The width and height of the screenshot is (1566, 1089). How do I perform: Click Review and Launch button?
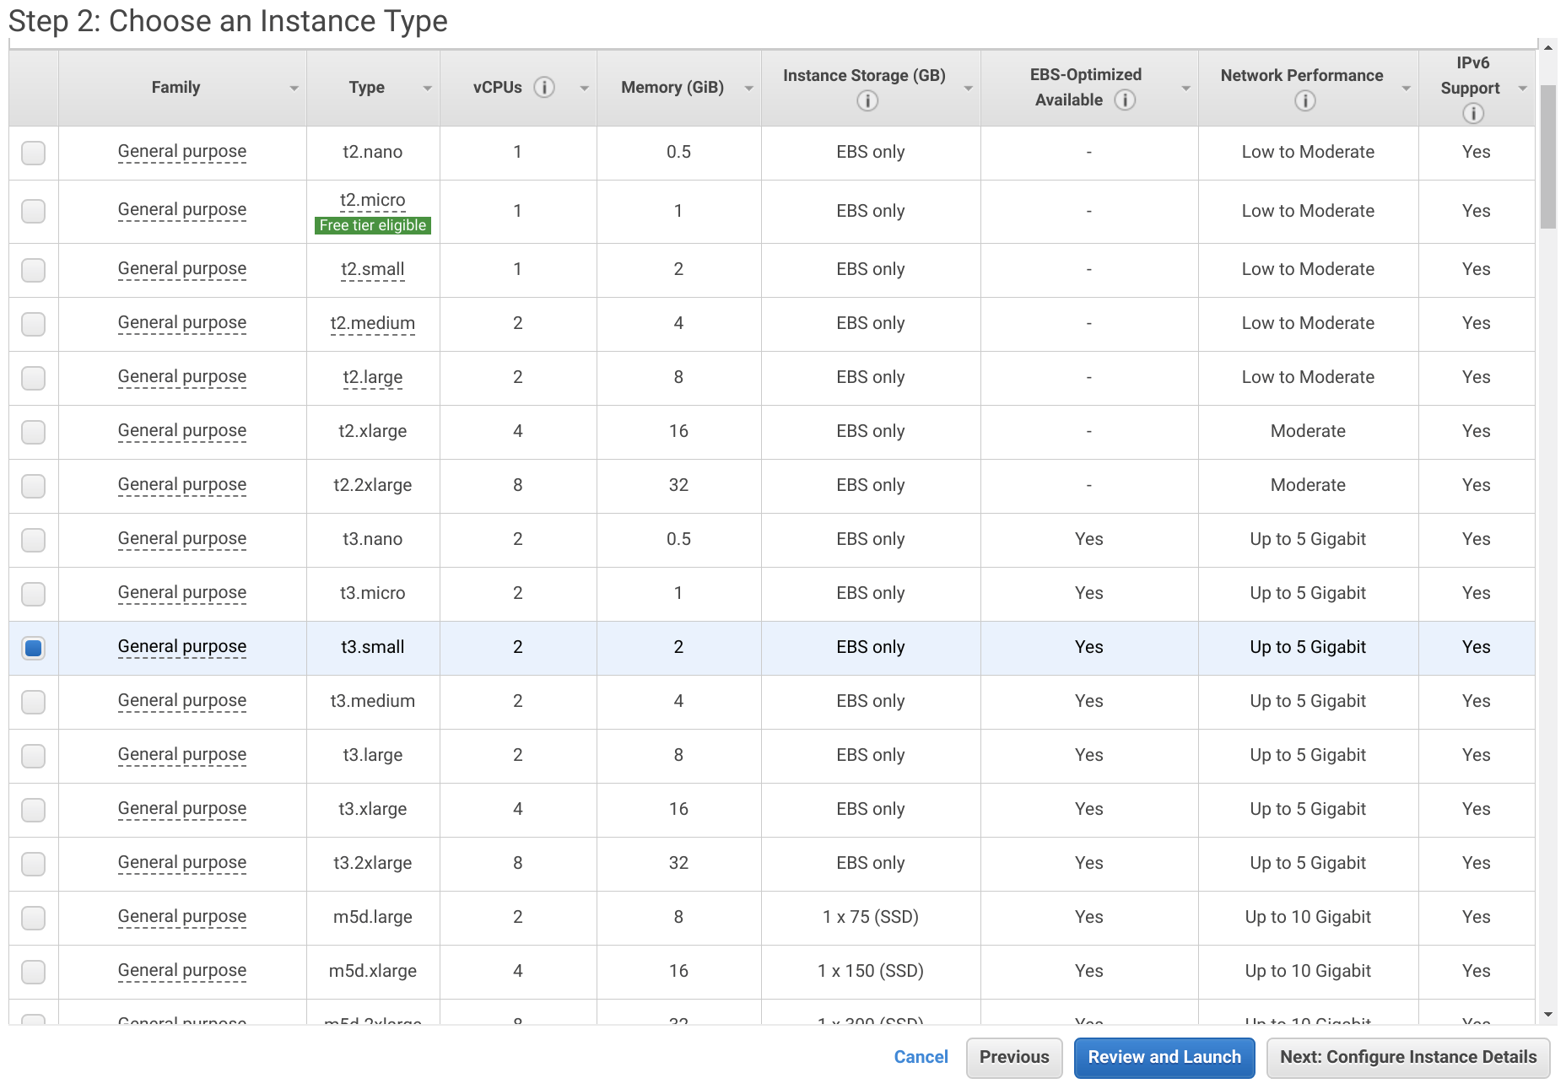[1164, 1058]
